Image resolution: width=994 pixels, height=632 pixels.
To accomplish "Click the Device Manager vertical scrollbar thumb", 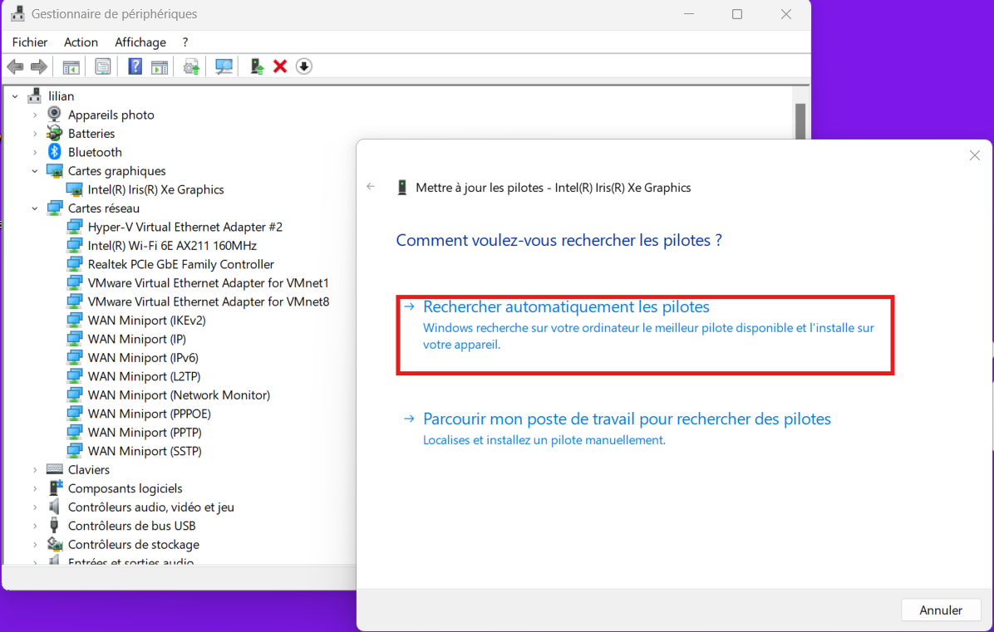I will (800, 122).
